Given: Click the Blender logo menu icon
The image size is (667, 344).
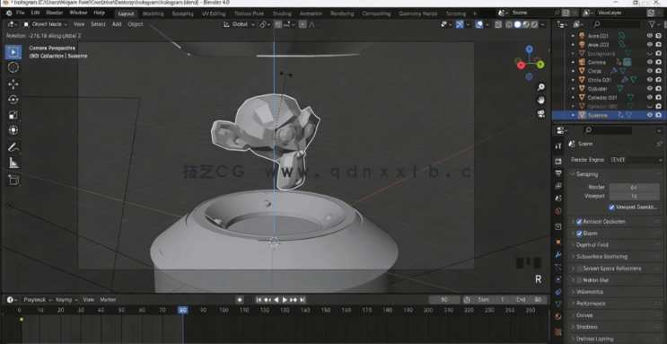Looking at the screenshot, I should pyautogui.click(x=9, y=13).
